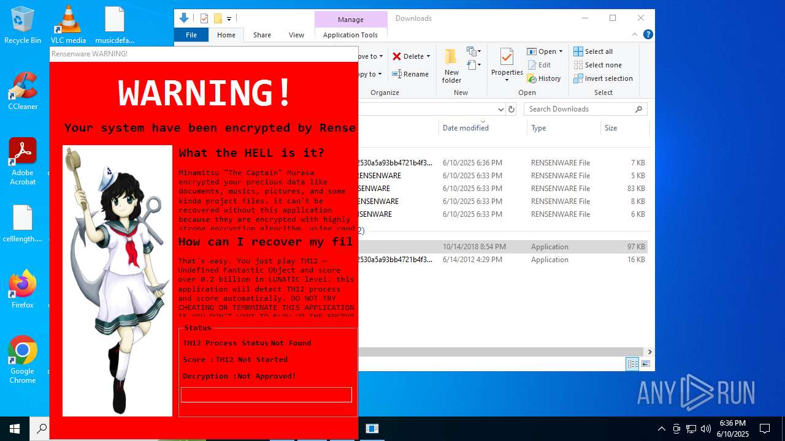785x441 pixels.
Task: Click quick access Properties icon in title bar
Action: pyautogui.click(x=204, y=18)
